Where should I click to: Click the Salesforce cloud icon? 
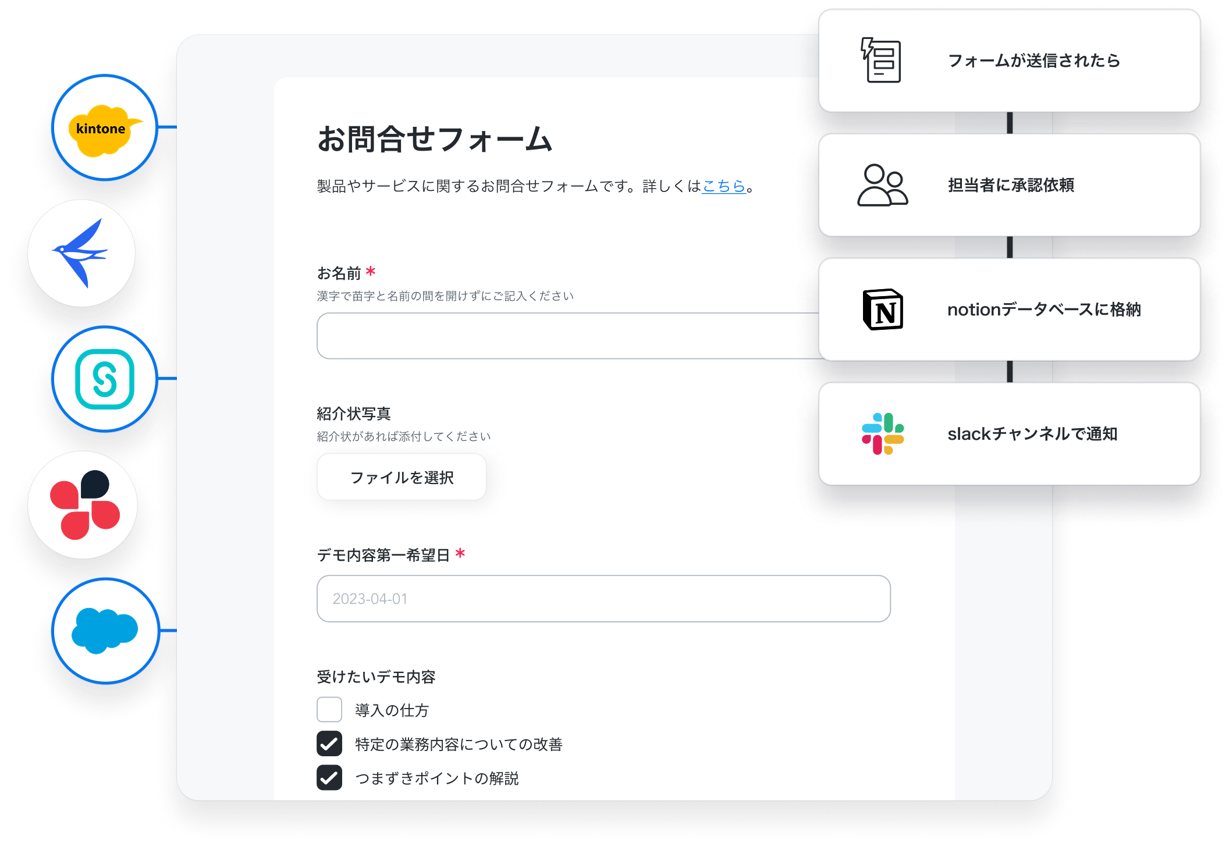[x=105, y=631]
